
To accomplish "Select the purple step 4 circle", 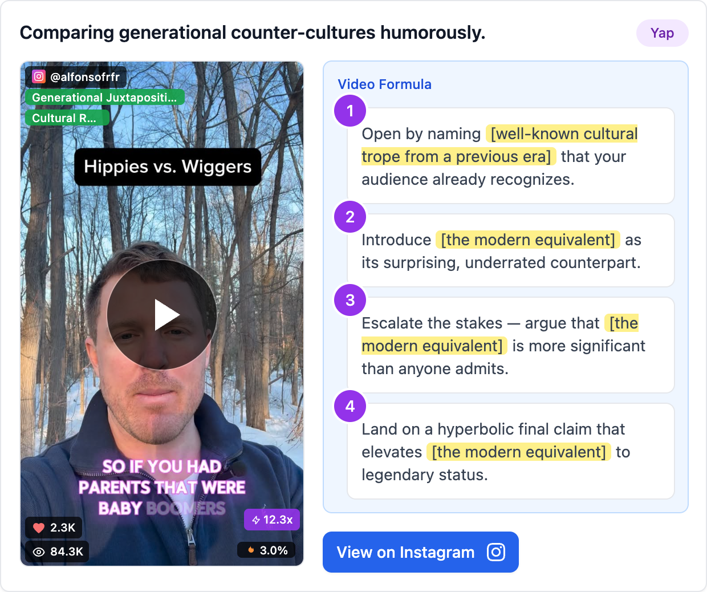I will [350, 406].
